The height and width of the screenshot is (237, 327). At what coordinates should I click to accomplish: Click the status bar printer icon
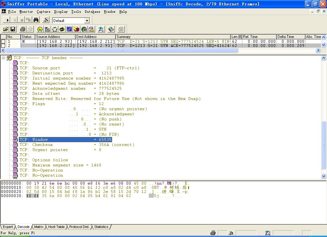click(x=213, y=233)
